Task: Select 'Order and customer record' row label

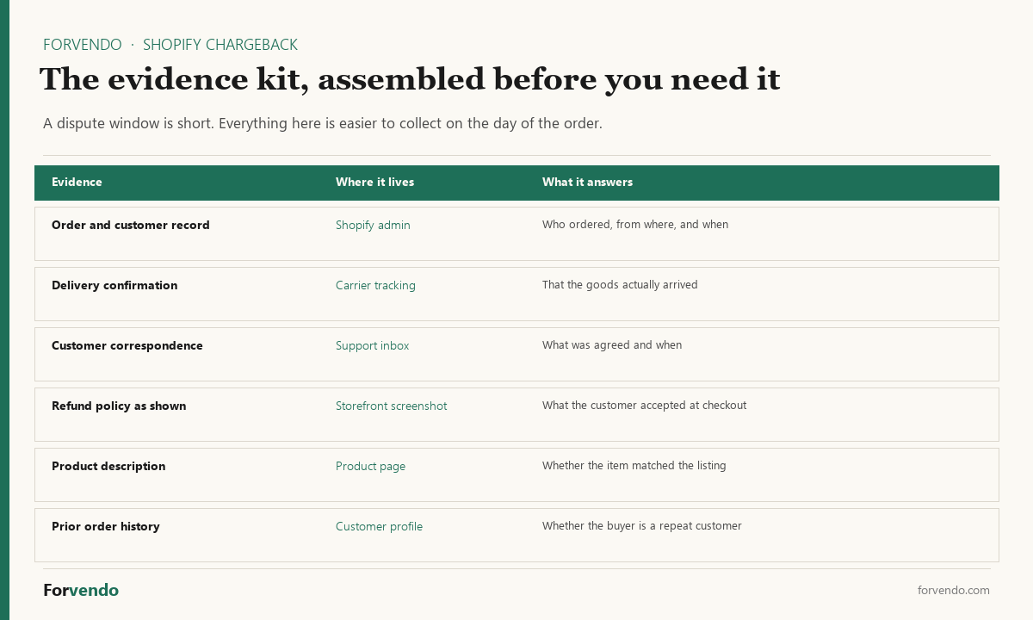Action: click(x=131, y=225)
